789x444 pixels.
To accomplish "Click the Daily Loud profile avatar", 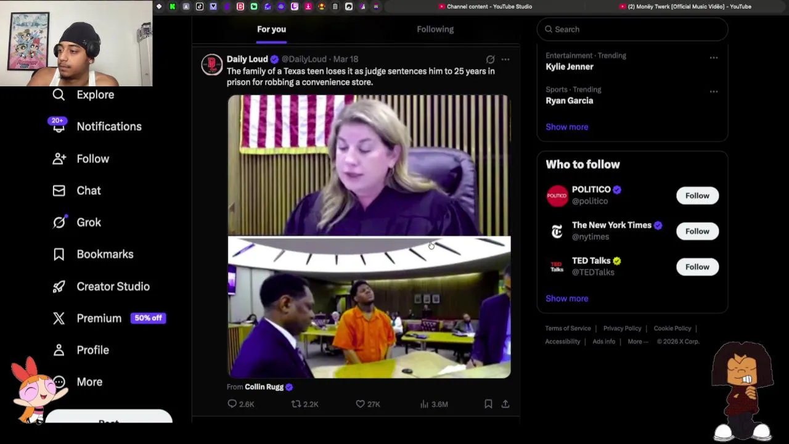I will coord(211,65).
